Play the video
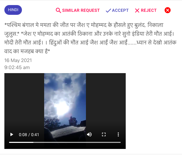Screen dimensions: 182x155 tap(11, 134)
